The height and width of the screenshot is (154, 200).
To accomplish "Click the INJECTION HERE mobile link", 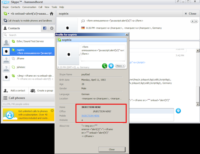I will click(x=91, y=116).
